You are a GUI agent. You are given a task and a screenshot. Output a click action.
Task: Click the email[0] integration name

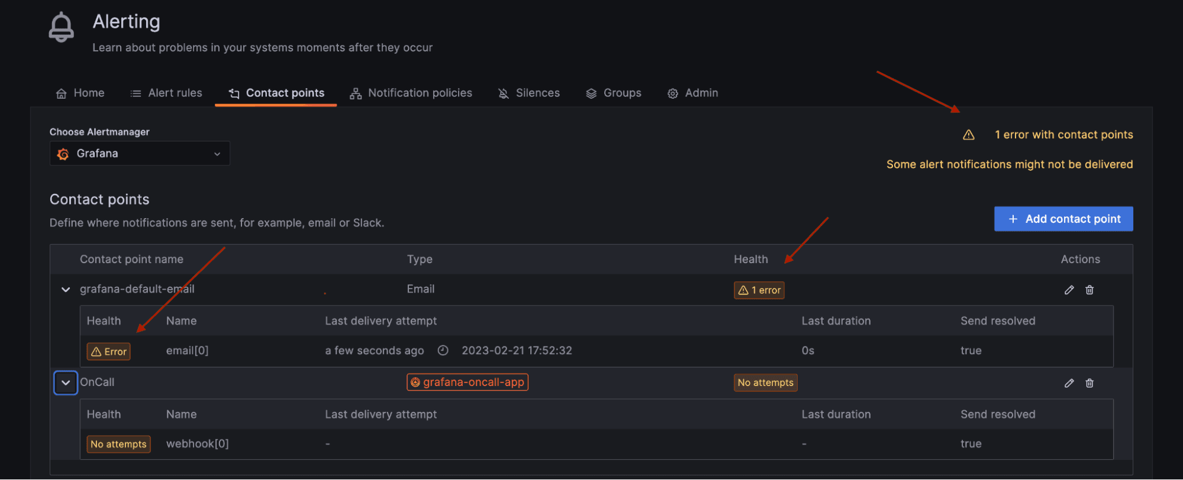pos(187,351)
